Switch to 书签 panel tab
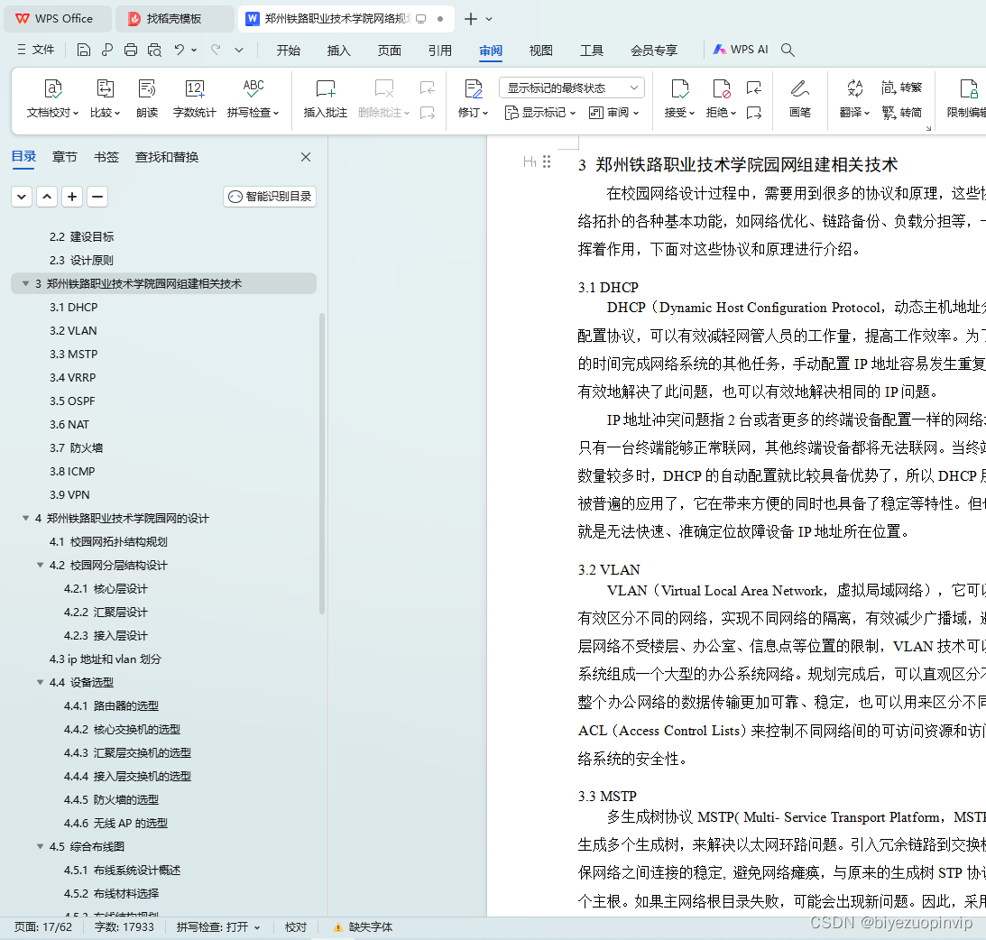This screenshot has height=940, width=986. click(106, 157)
